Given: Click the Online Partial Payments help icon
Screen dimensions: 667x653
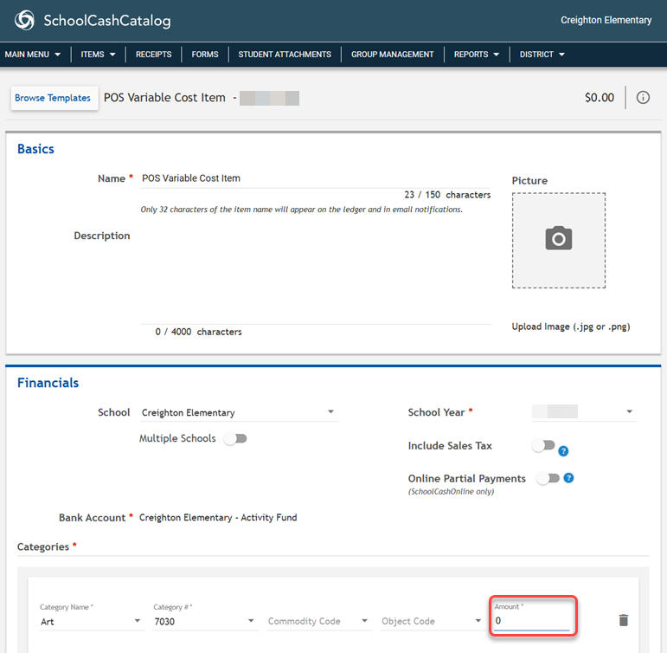Looking at the screenshot, I should [568, 478].
